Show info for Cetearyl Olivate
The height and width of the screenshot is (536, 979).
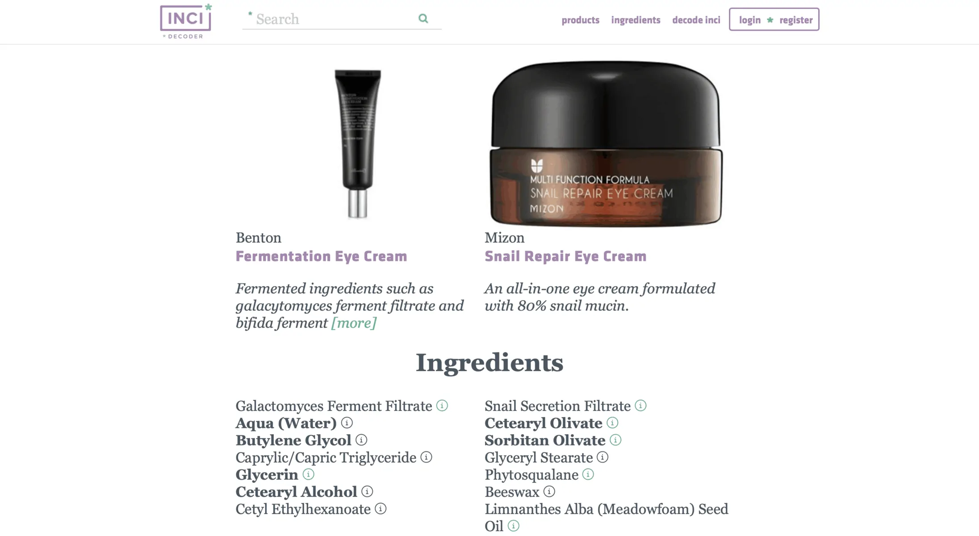[x=612, y=423]
